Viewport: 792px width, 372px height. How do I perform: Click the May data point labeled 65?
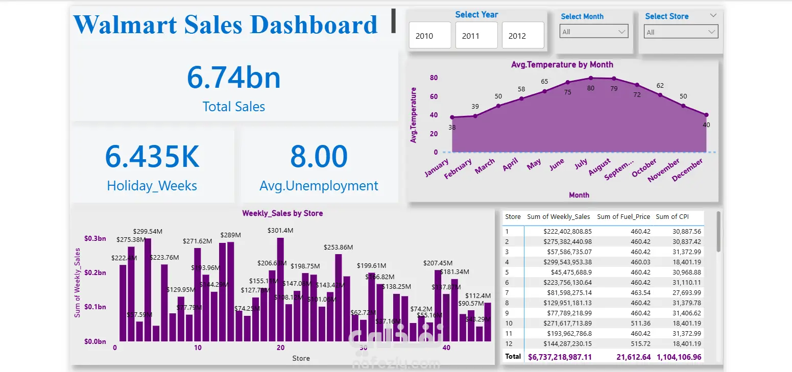(544, 91)
